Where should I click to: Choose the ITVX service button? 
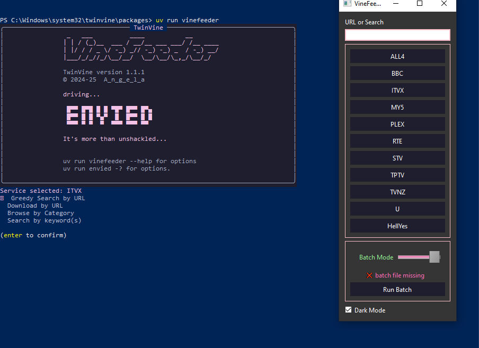[397, 91]
